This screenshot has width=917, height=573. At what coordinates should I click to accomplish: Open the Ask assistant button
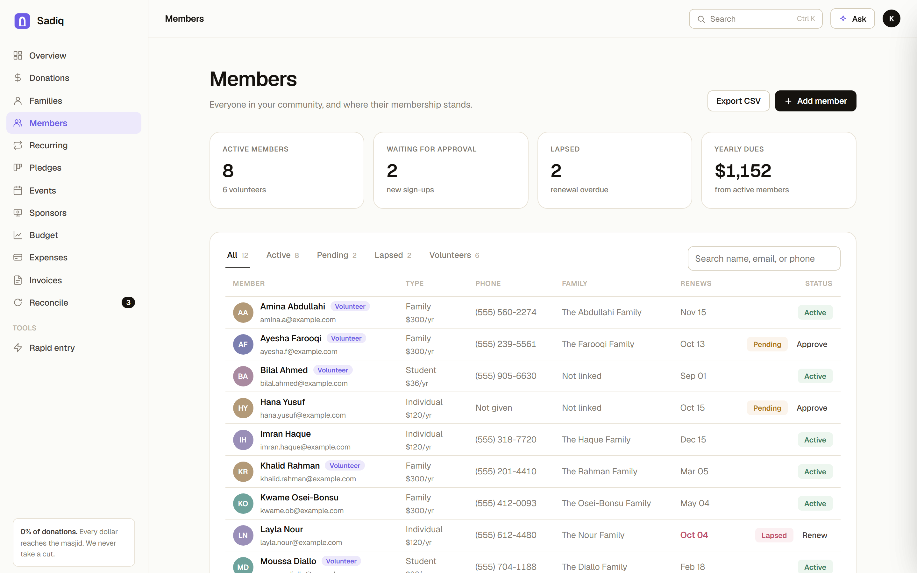(852, 18)
